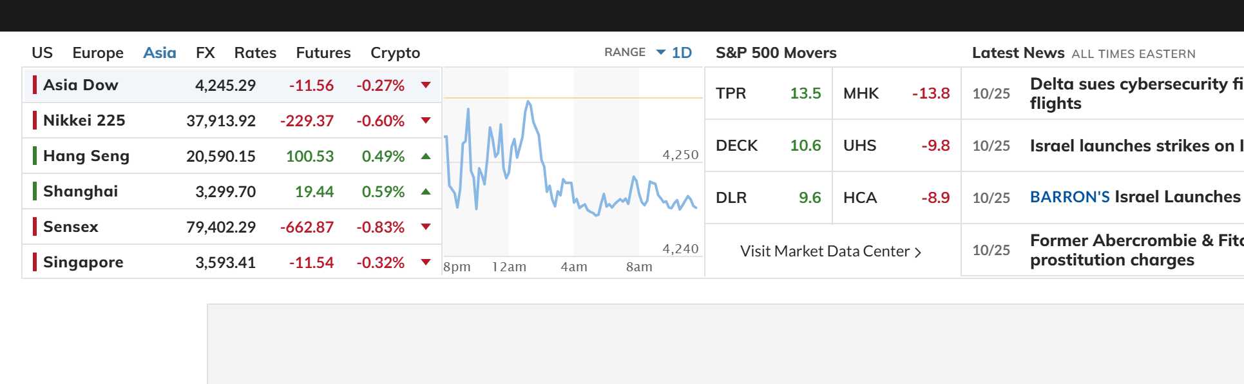
Task: Click the green up arrow for Hang Seng
Action: pos(425,156)
